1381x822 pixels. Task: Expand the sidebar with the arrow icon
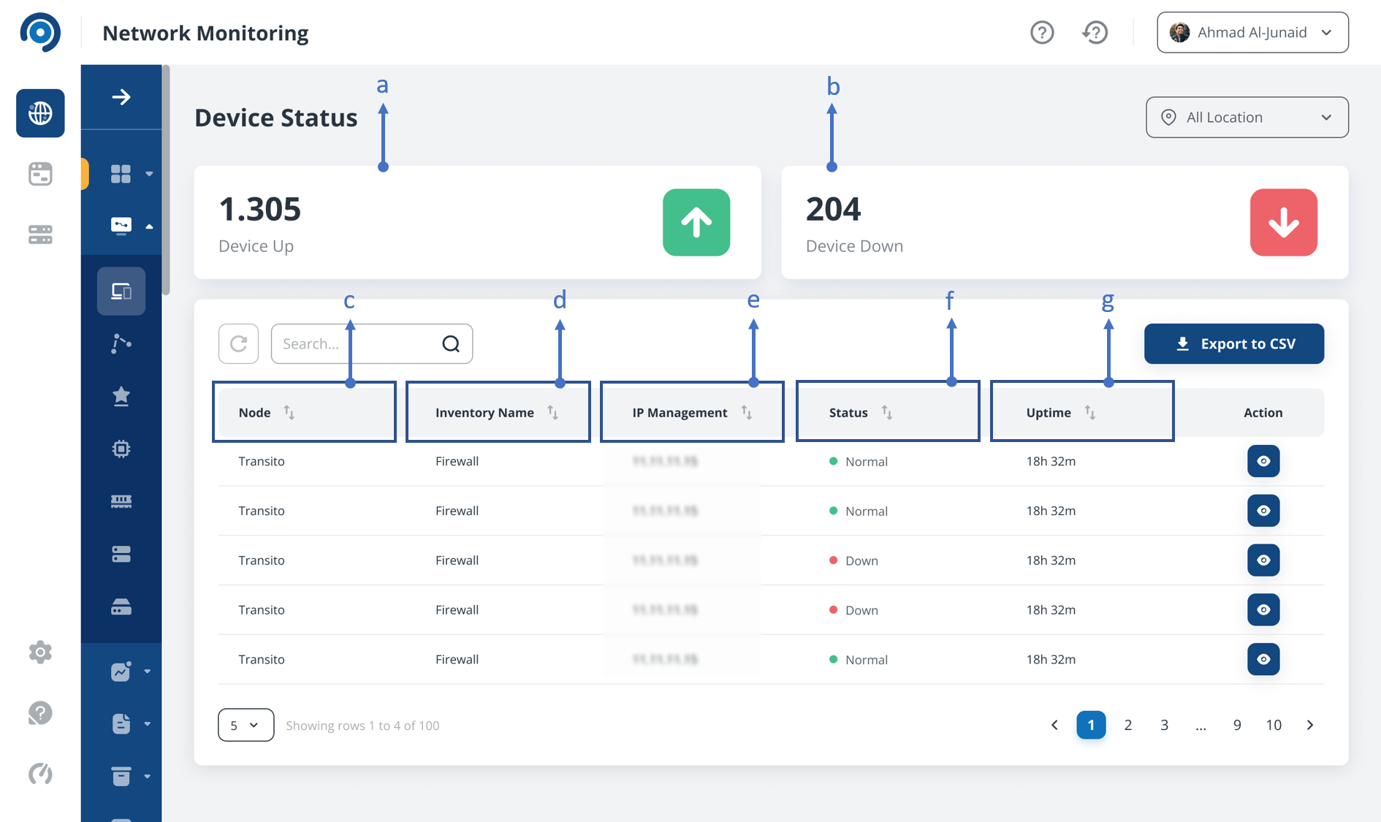pos(121,97)
